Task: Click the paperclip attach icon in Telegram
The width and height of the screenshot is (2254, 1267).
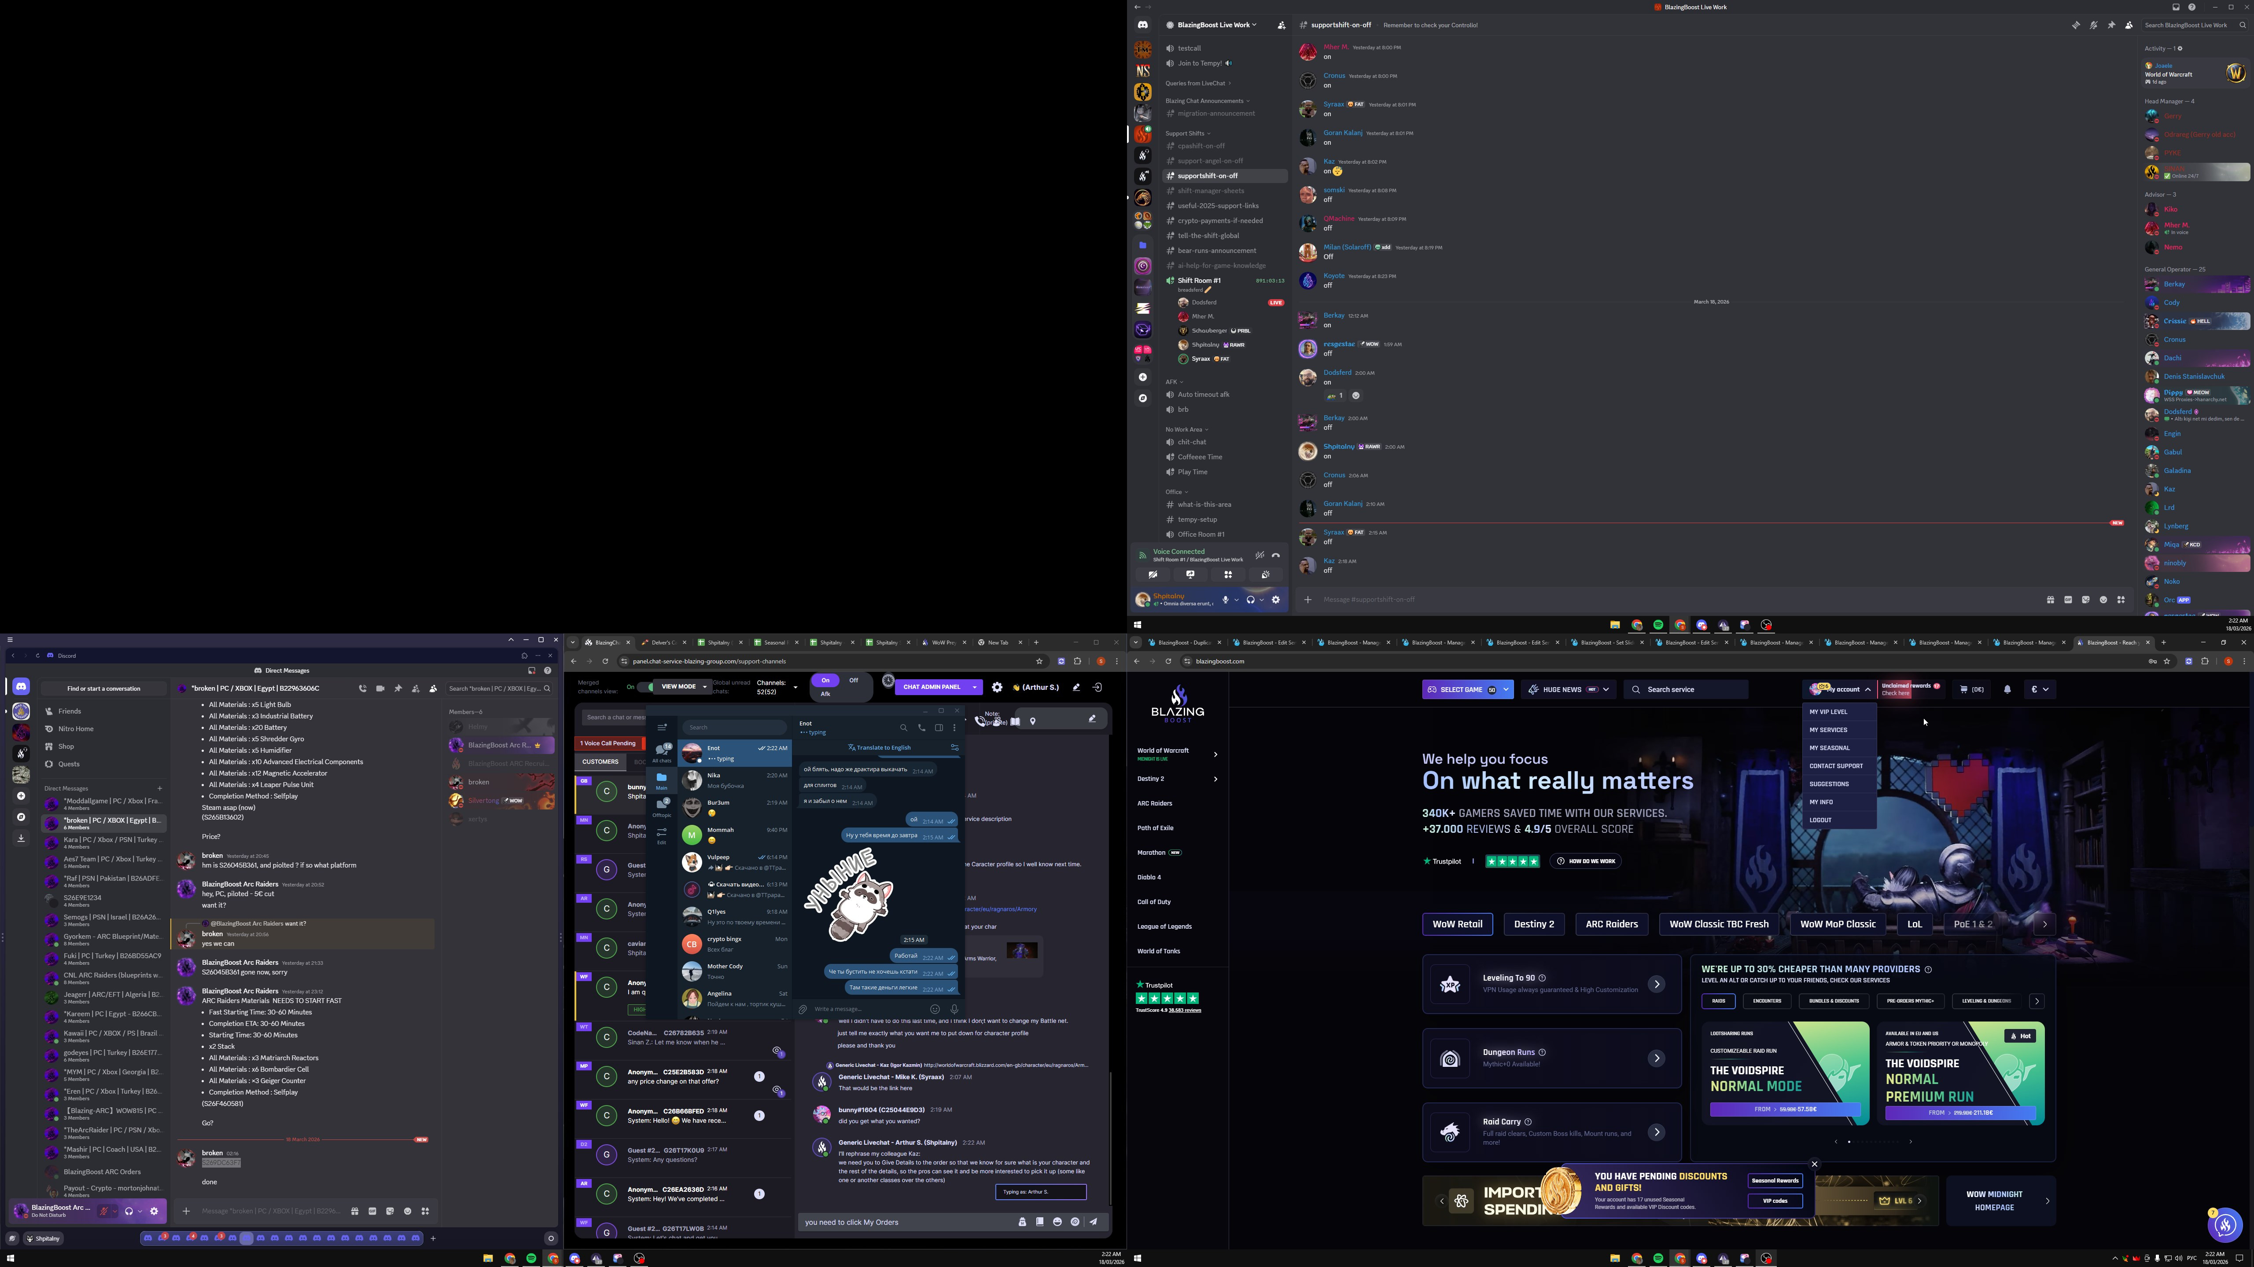Action: pyautogui.click(x=803, y=1009)
